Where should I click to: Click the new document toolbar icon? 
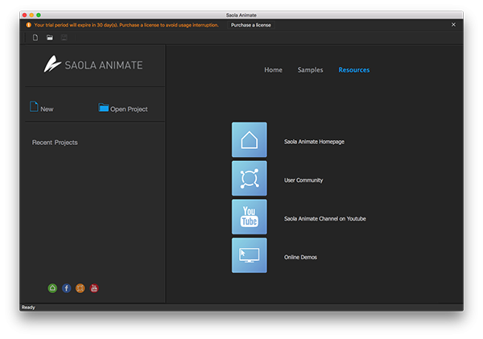(35, 38)
